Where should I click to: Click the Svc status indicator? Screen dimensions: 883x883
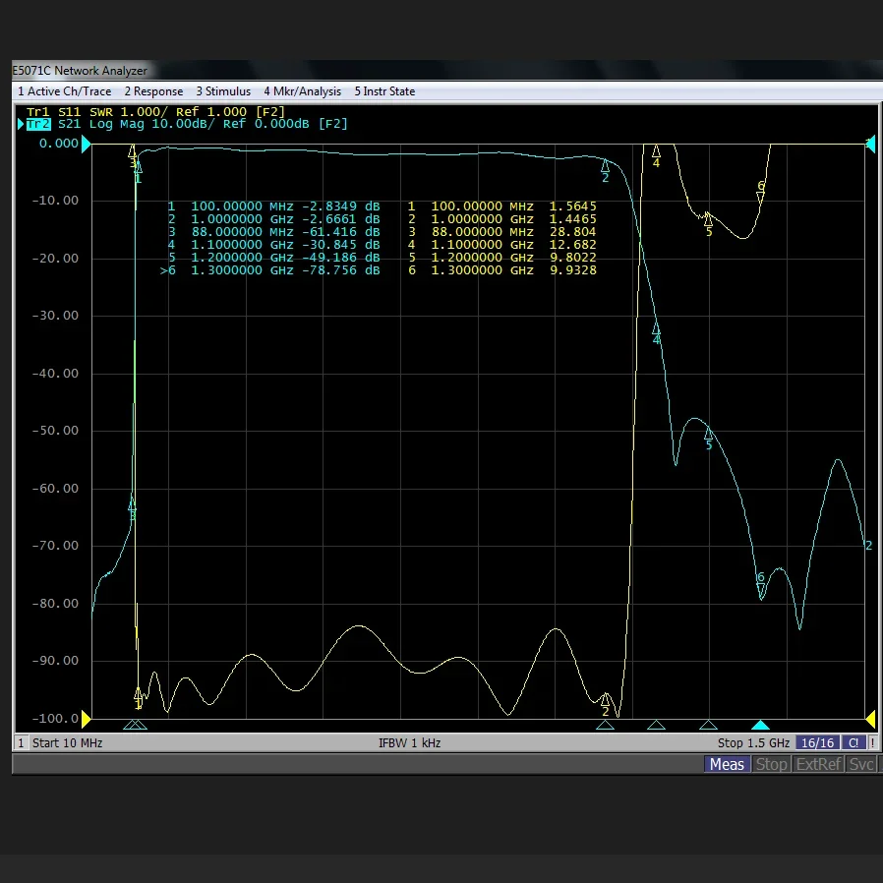(x=861, y=764)
